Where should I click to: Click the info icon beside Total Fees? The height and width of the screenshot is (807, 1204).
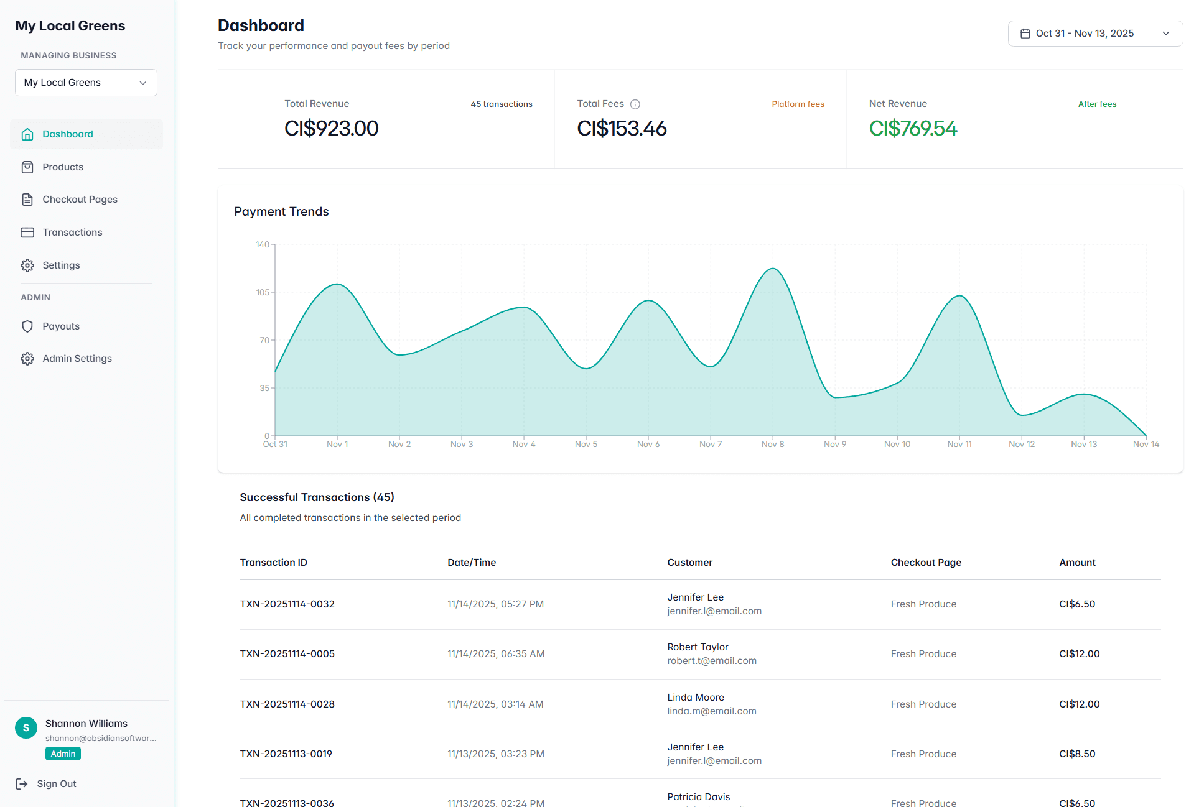tap(635, 104)
